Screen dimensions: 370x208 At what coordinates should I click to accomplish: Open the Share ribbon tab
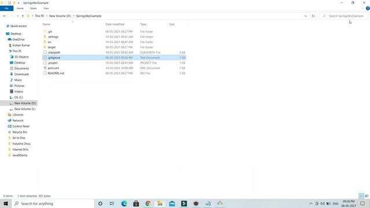click(x=34, y=8)
